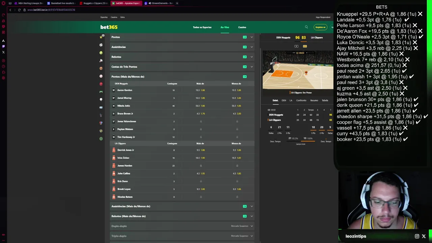Switch to the Estat. stats tab
The width and height of the screenshot is (432, 243).
[x=275, y=100]
